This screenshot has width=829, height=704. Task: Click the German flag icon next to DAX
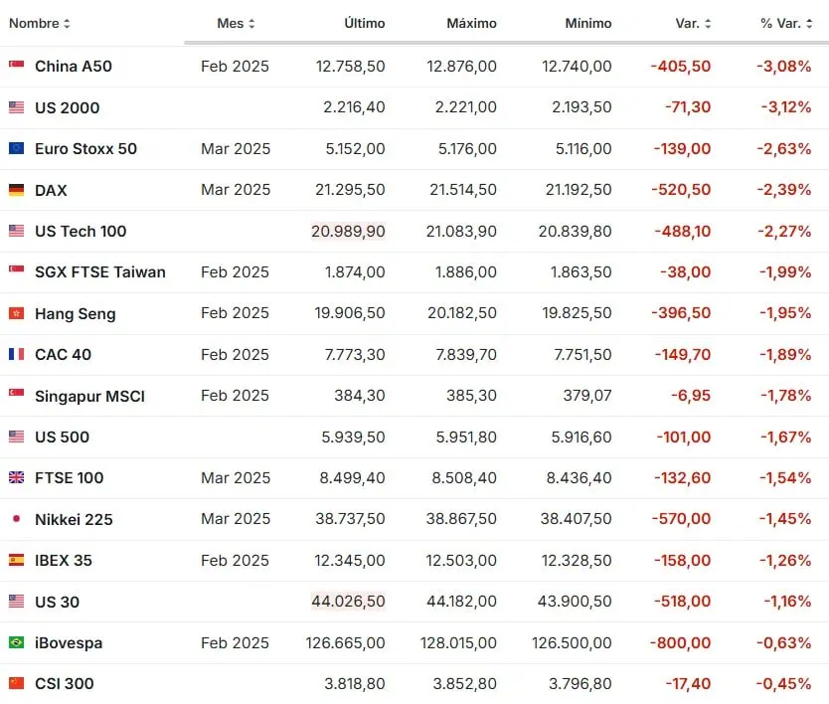(x=16, y=190)
